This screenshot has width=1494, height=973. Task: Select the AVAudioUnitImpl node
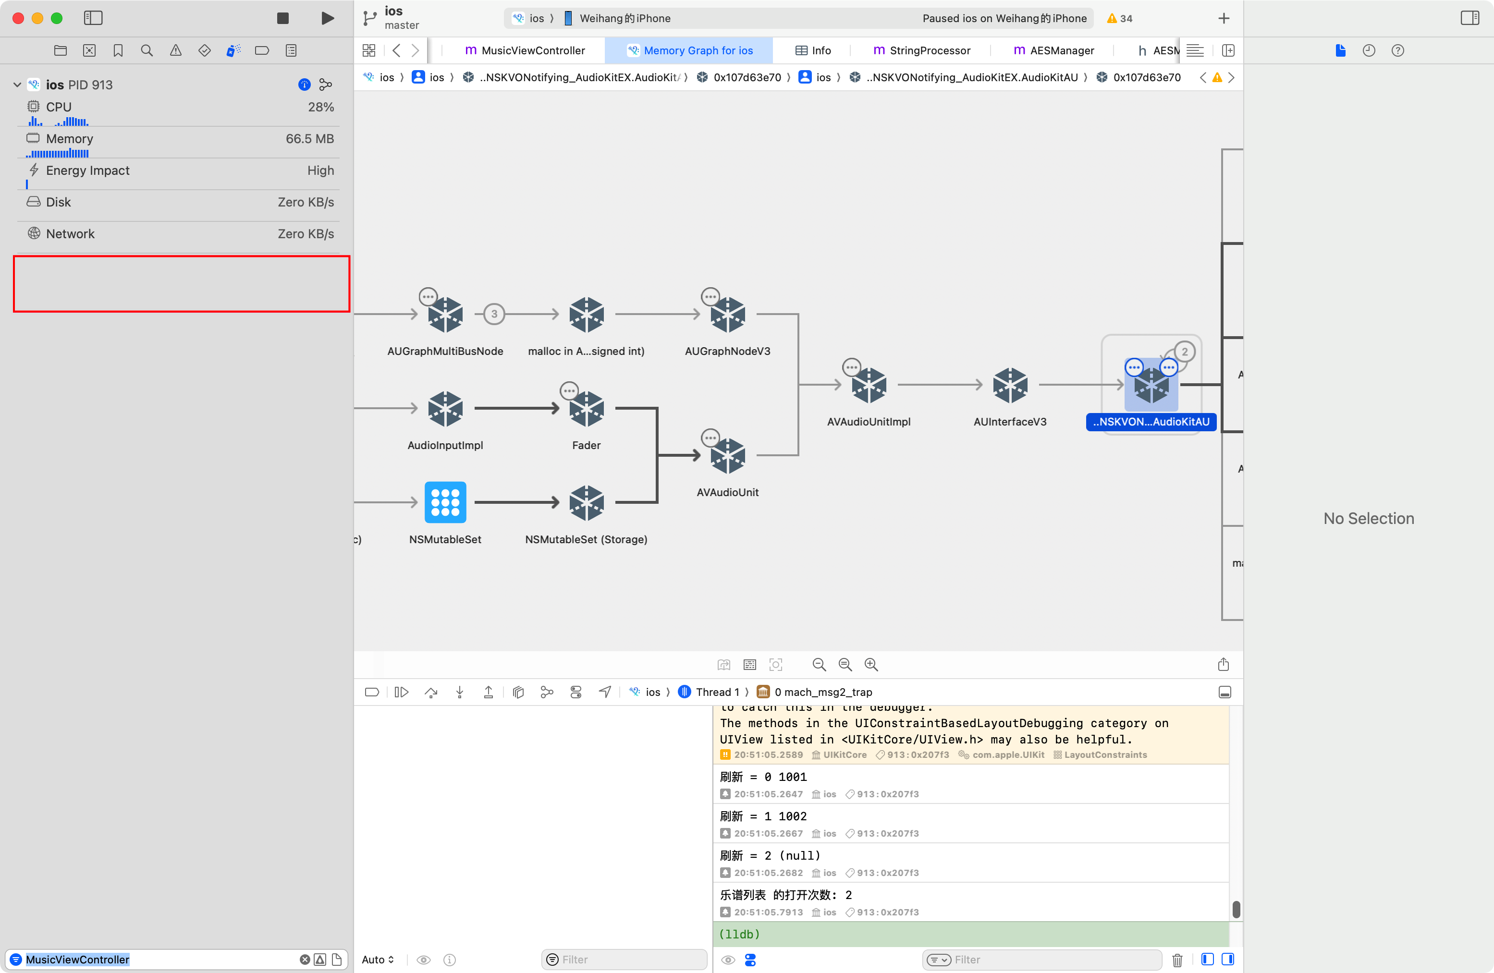[x=869, y=385]
